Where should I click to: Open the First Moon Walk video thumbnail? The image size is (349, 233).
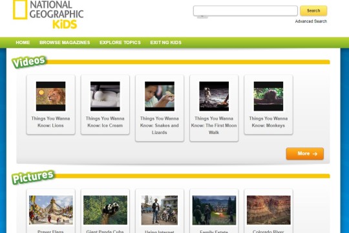tap(214, 96)
